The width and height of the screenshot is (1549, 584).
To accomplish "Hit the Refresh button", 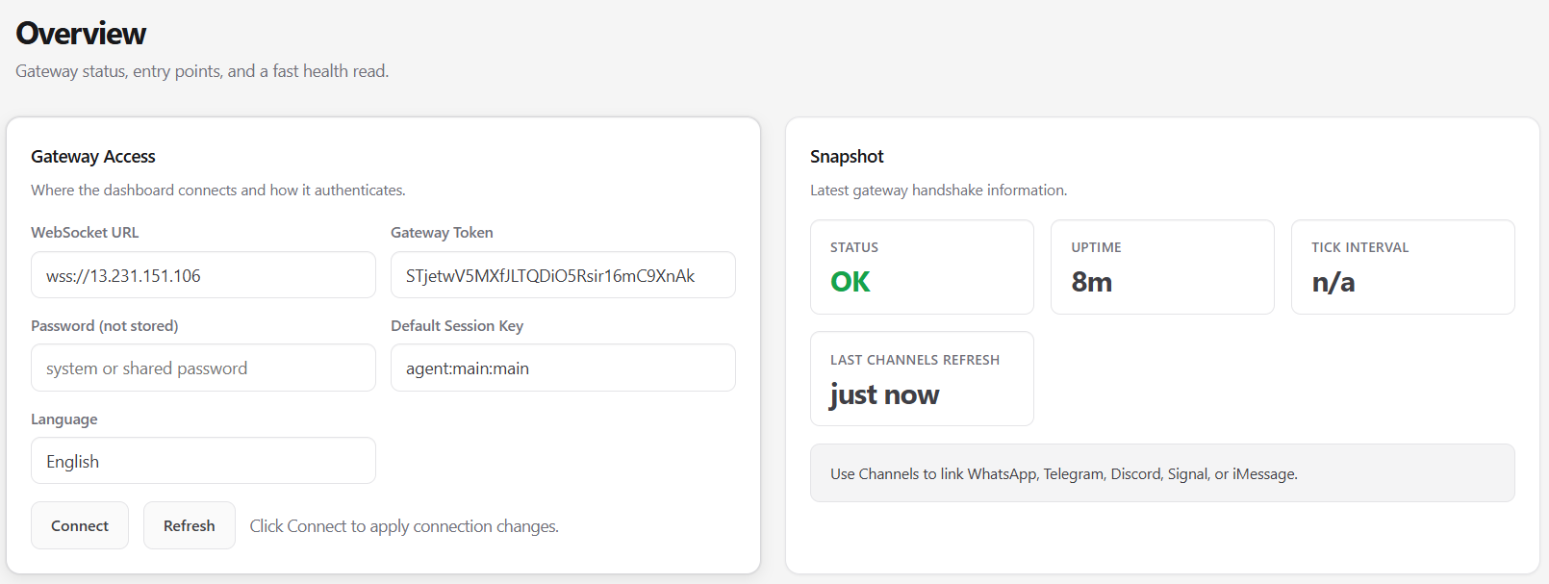I will (189, 525).
